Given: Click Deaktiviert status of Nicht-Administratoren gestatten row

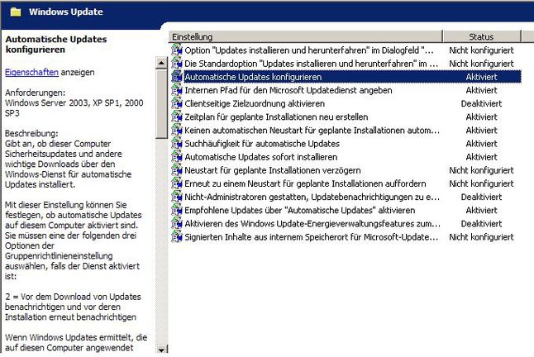Looking at the screenshot, I should (481, 197).
